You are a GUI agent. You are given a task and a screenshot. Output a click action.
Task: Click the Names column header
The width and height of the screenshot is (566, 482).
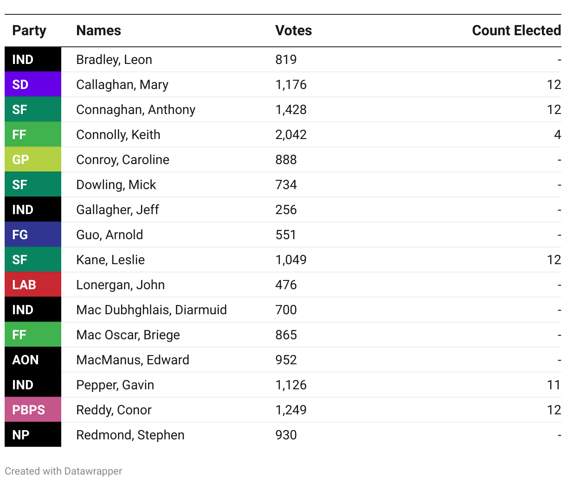pos(98,31)
